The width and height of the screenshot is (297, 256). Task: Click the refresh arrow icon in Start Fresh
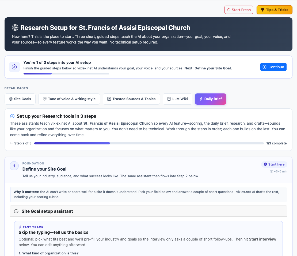(229, 10)
